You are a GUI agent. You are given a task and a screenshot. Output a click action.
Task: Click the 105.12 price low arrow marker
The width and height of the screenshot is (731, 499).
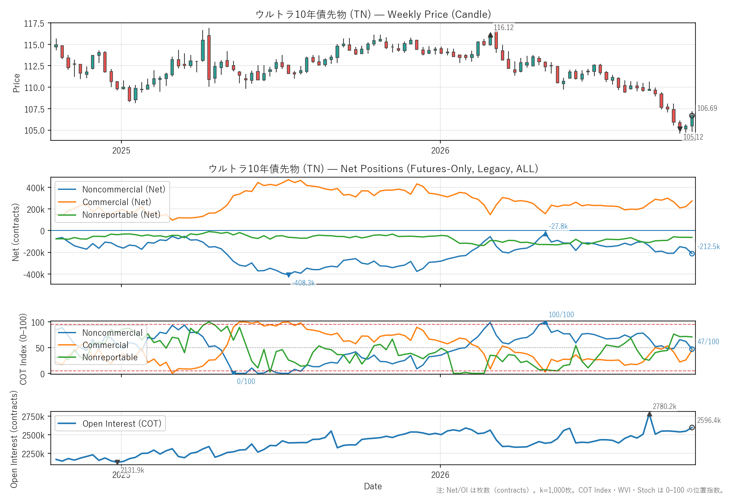click(680, 129)
